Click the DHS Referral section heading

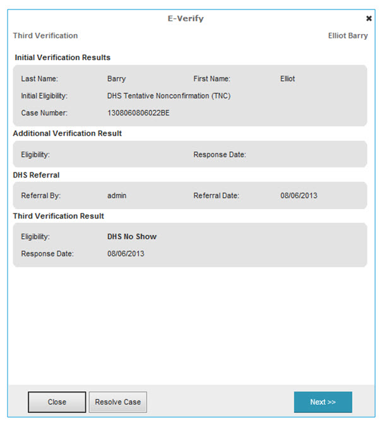(x=36, y=175)
